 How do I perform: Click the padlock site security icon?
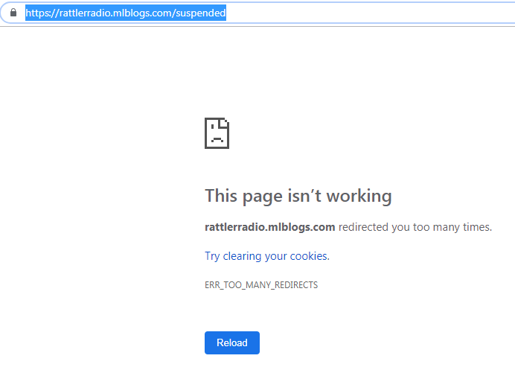(13, 13)
